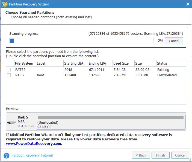Click the 2% progress percentage
The image size is (192, 162).
coord(161,40)
